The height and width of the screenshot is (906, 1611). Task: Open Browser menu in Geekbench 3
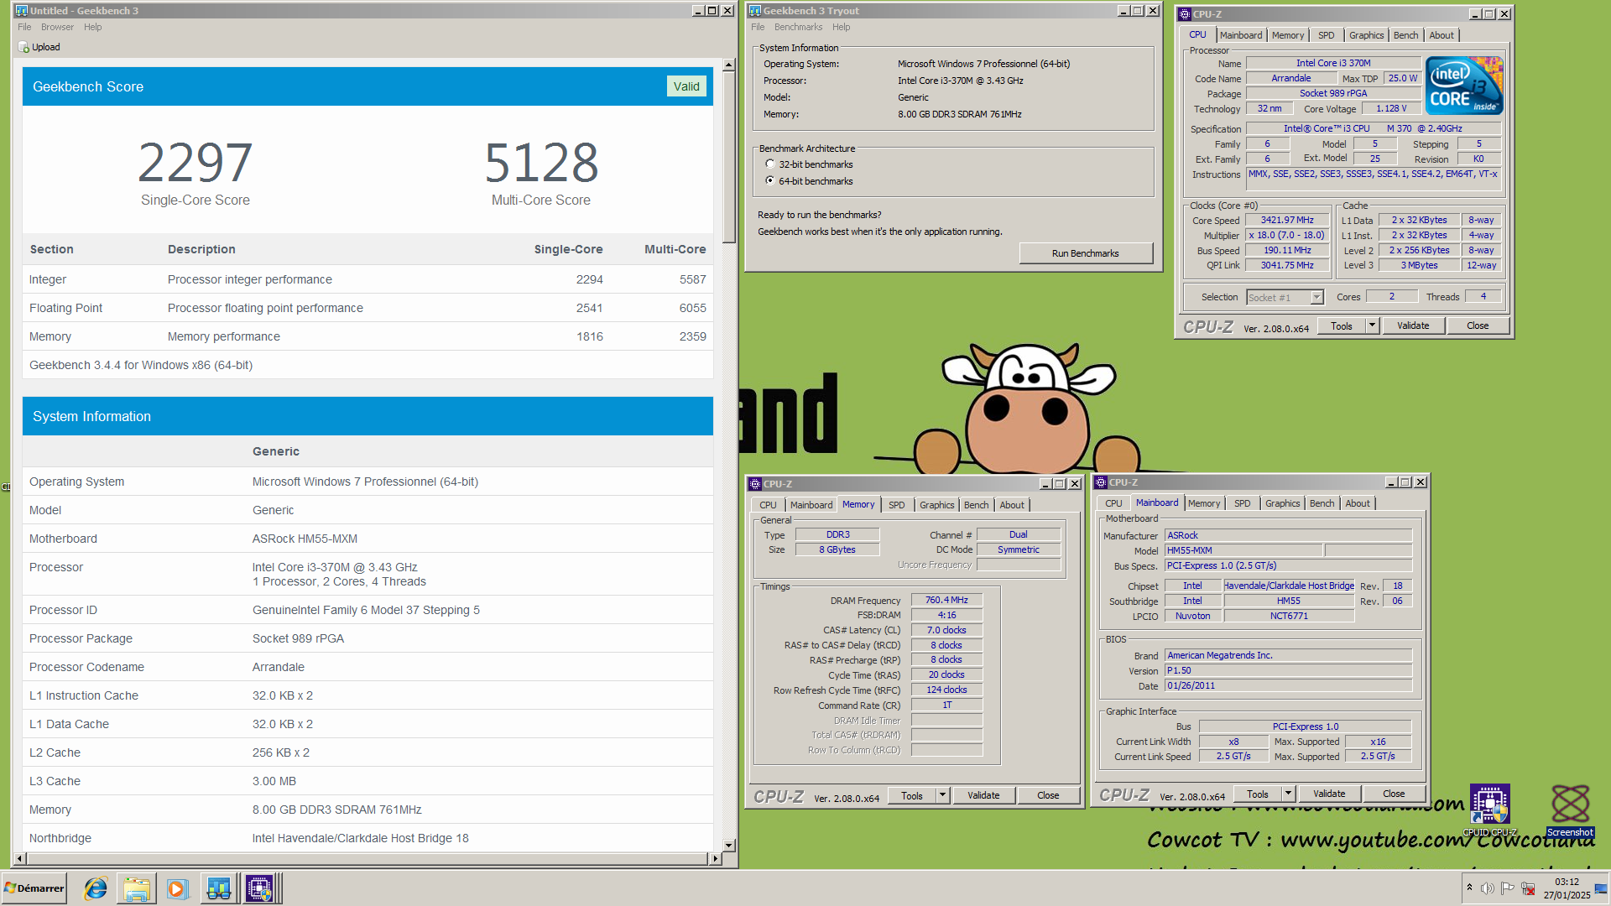(57, 28)
